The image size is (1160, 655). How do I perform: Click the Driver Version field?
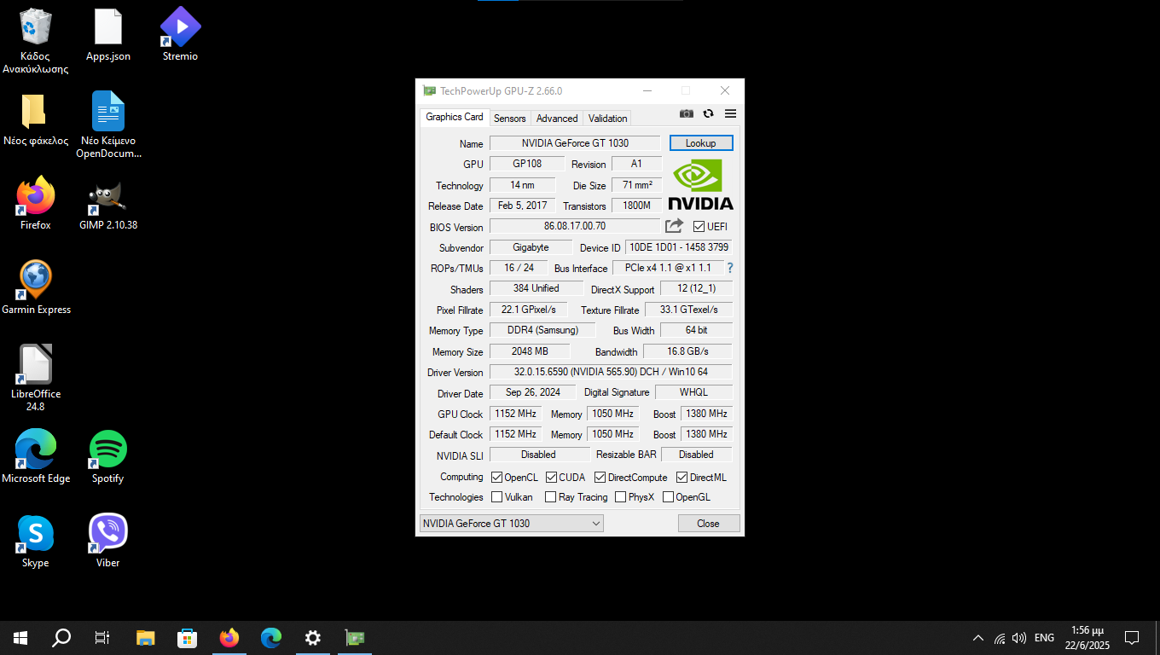point(611,372)
